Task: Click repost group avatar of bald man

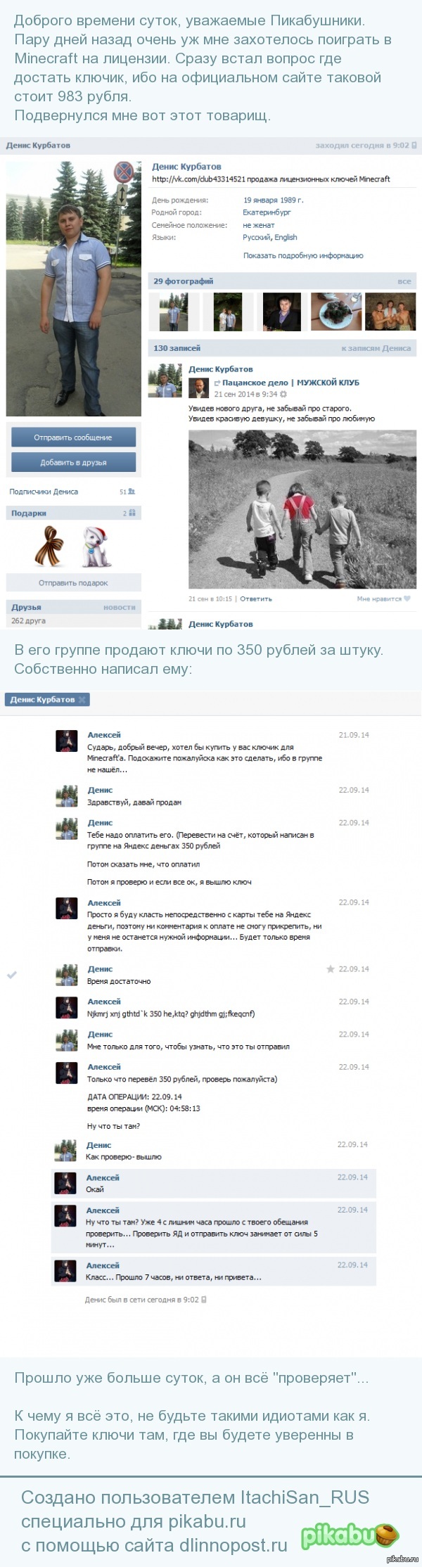Action: click(x=199, y=388)
